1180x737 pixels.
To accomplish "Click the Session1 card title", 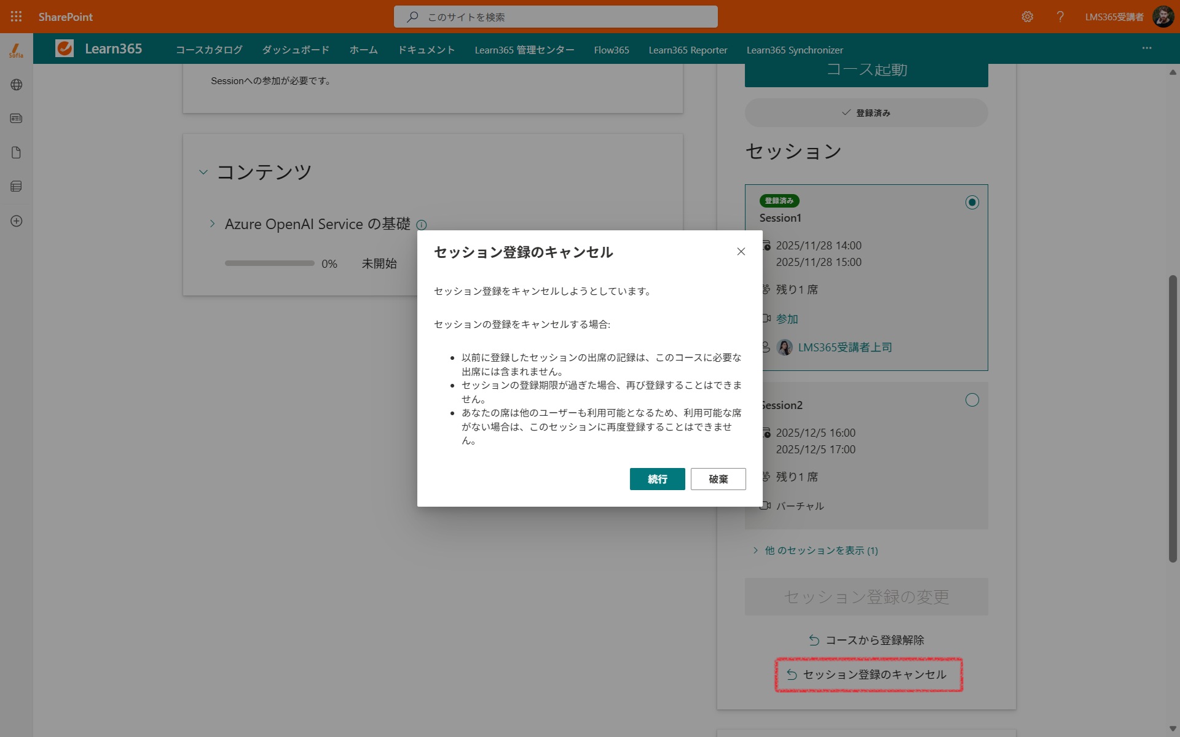I will click(x=780, y=218).
